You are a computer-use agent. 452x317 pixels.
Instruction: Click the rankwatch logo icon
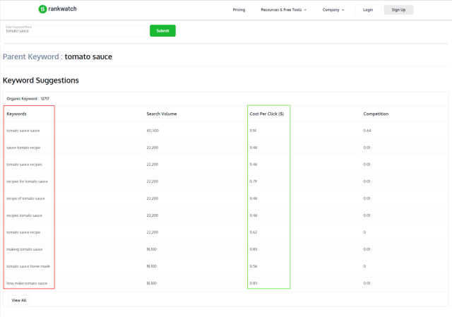(42, 9)
